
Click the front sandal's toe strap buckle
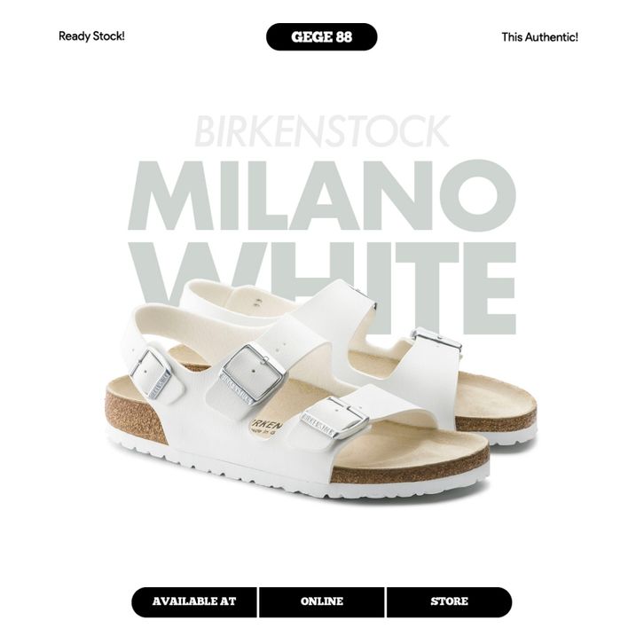[x=334, y=417]
